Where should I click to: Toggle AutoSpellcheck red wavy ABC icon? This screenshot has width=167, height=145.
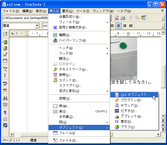pos(5,90)
